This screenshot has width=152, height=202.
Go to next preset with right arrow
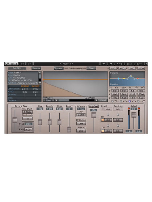(111, 64)
